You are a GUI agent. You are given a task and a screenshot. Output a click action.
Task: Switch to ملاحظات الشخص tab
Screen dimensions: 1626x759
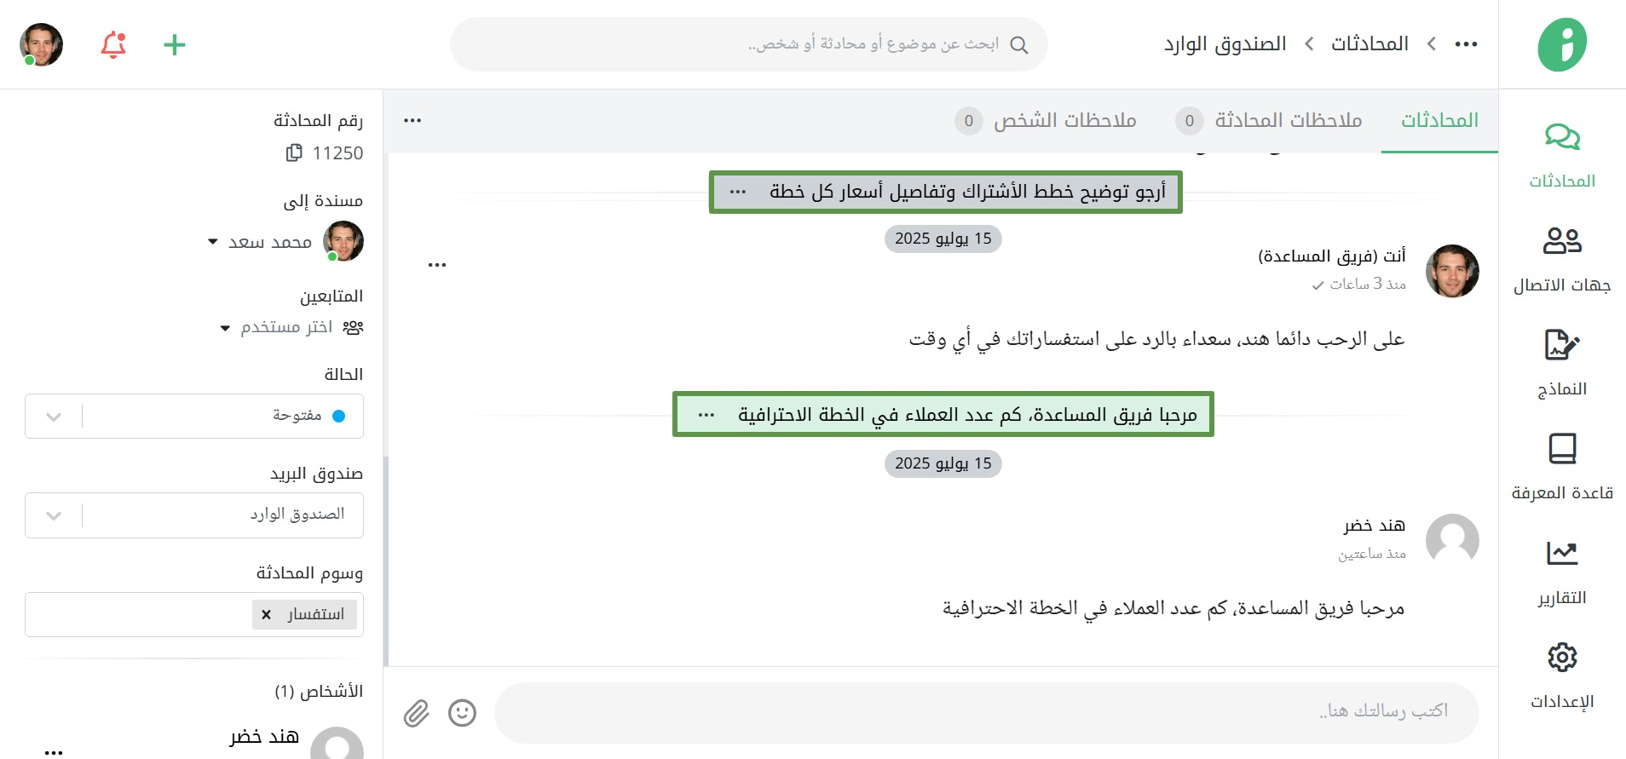point(1046,121)
